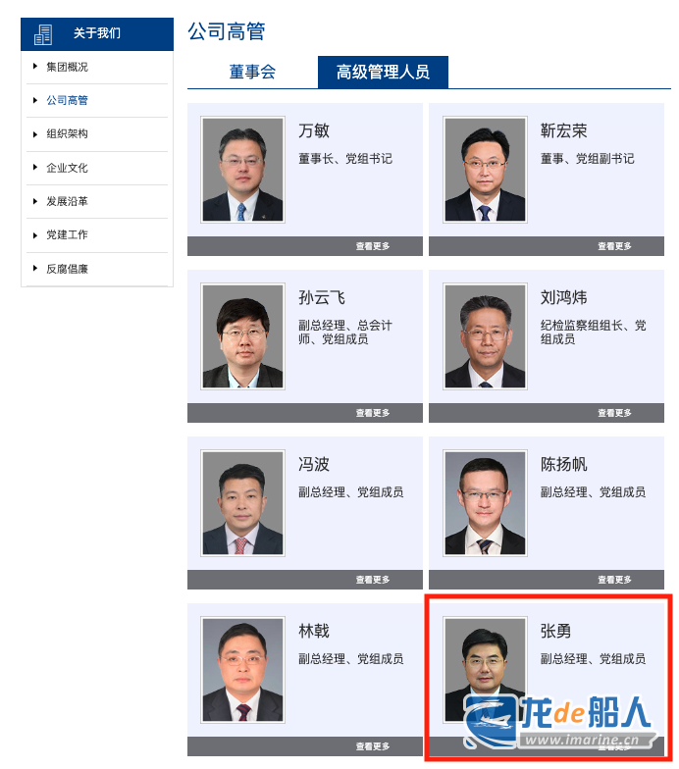Expand the arrow next to 反腐倡廉
Viewport: 679px width, 769px height.
[35, 269]
